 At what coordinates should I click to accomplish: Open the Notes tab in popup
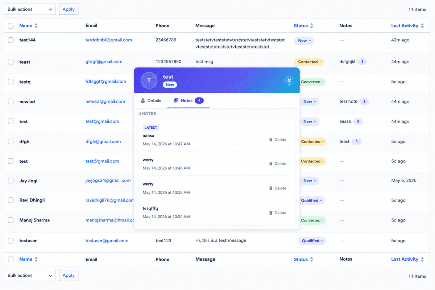coord(188,100)
